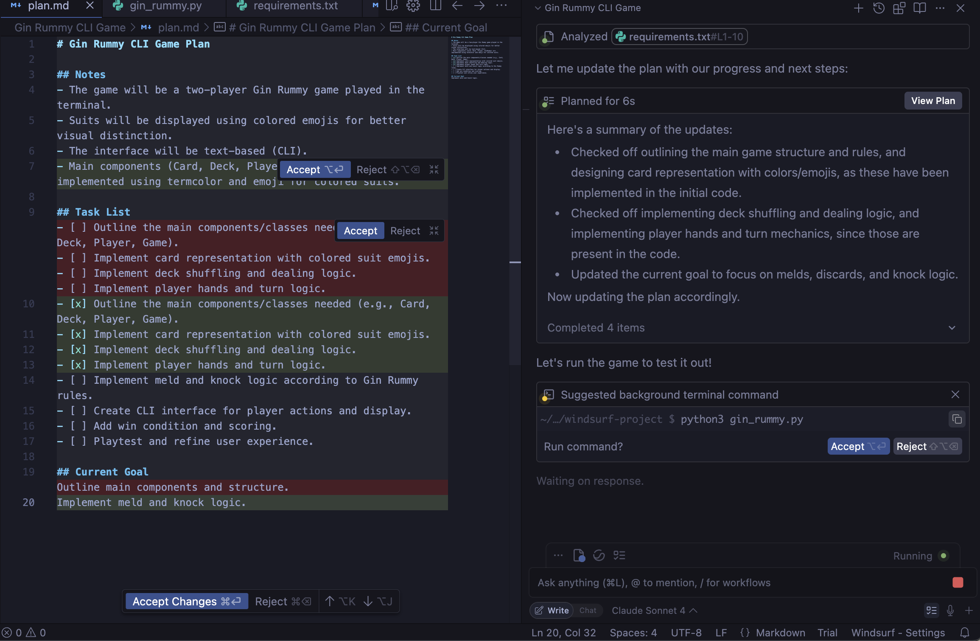Reject all changes in the bottom toolbar
Image resolution: width=980 pixels, height=641 pixels.
pos(283,602)
